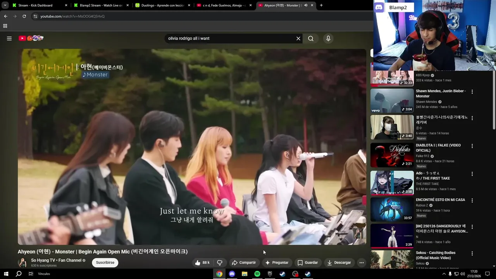496x279 pixels.
Task: Open the tab search dropdown arrow
Action: [x=5, y=5]
